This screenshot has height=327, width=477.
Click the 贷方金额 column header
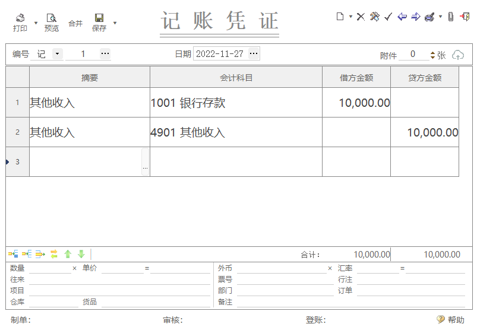coord(425,78)
